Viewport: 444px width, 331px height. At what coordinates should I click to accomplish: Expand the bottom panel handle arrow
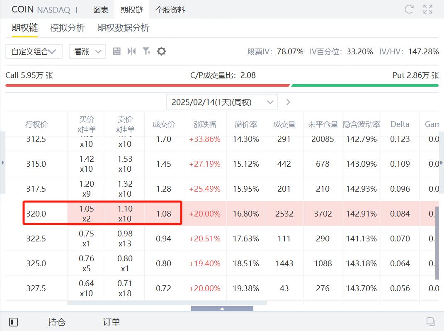click(222, 309)
